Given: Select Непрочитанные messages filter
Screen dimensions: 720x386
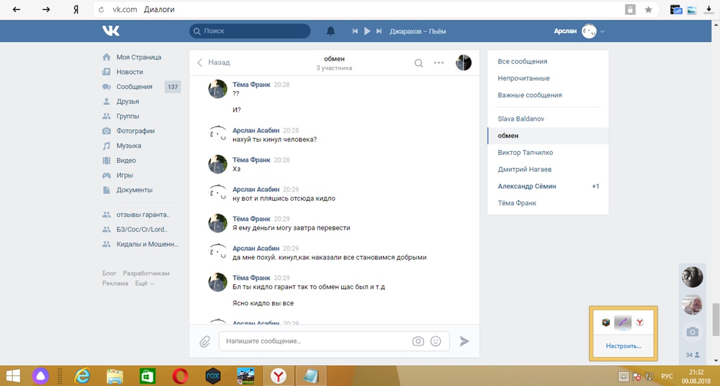Looking at the screenshot, I should click(x=524, y=78).
